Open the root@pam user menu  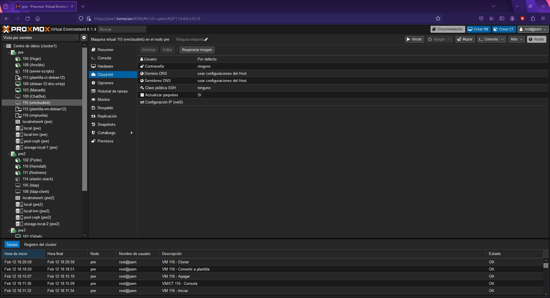tap(533, 29)
